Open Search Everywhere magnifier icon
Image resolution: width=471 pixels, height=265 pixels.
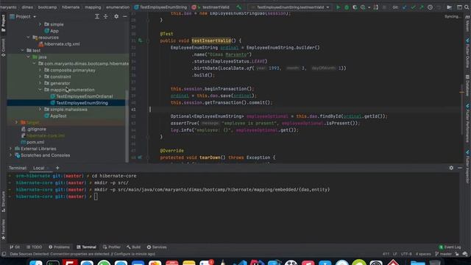[467, 7]
